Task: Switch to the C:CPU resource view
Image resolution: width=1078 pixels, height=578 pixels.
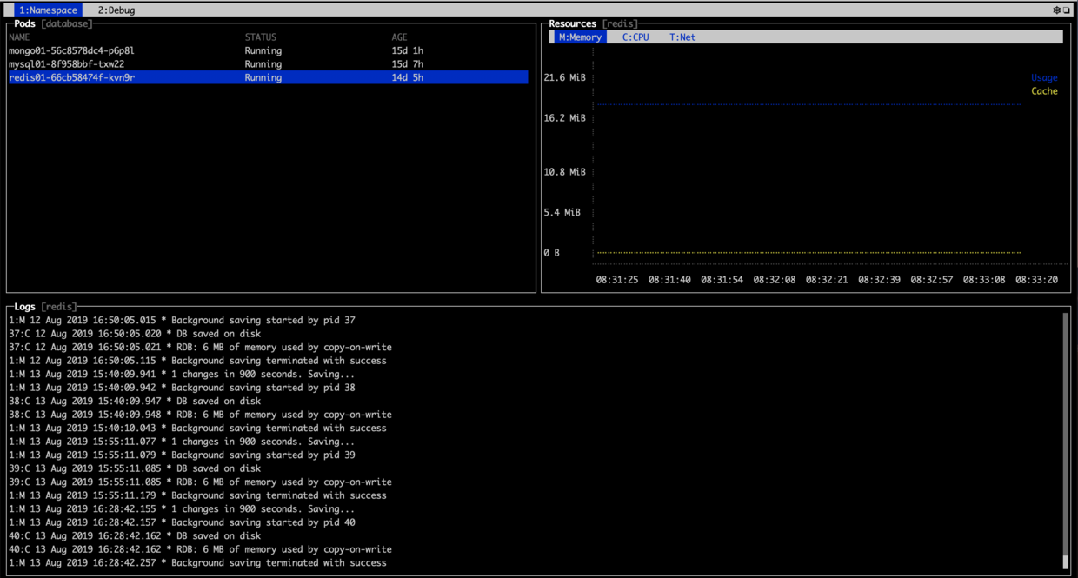Action: click(635, 37)
